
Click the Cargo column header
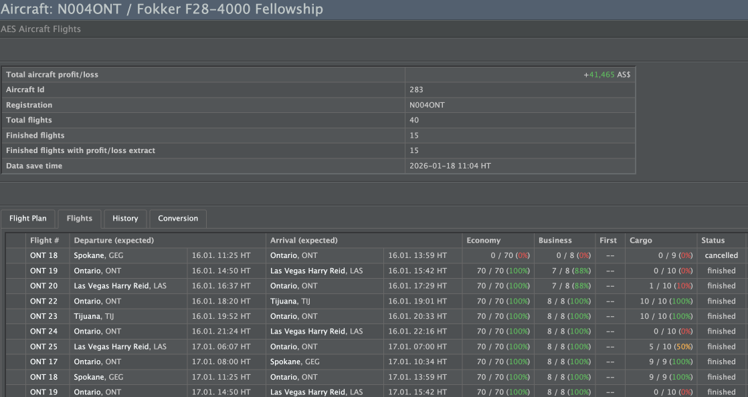[640, 241]
